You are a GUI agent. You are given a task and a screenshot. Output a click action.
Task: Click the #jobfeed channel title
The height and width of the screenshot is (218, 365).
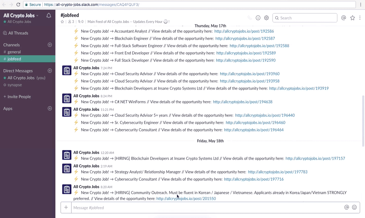tap(70, 15)
